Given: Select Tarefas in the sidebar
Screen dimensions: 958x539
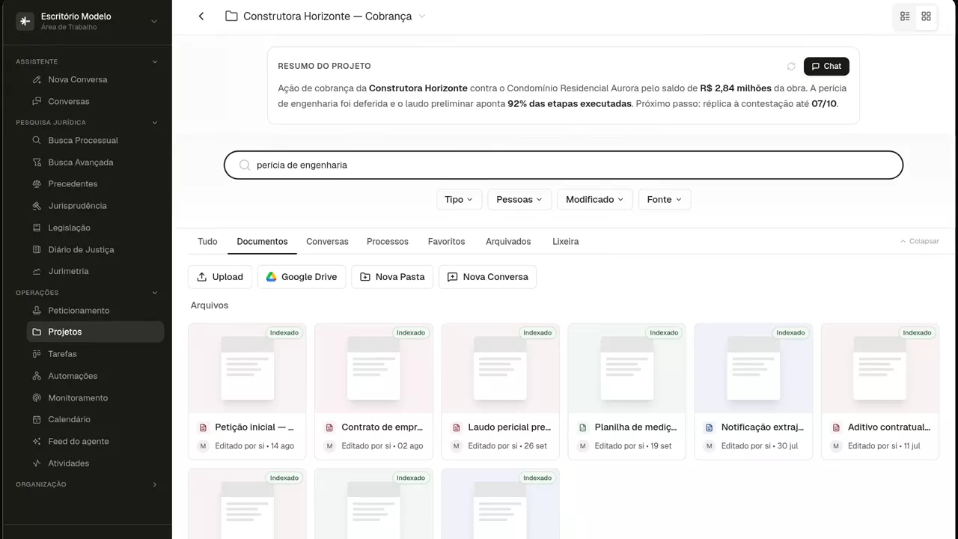Looking at the screenshot, I should (95, 354).
